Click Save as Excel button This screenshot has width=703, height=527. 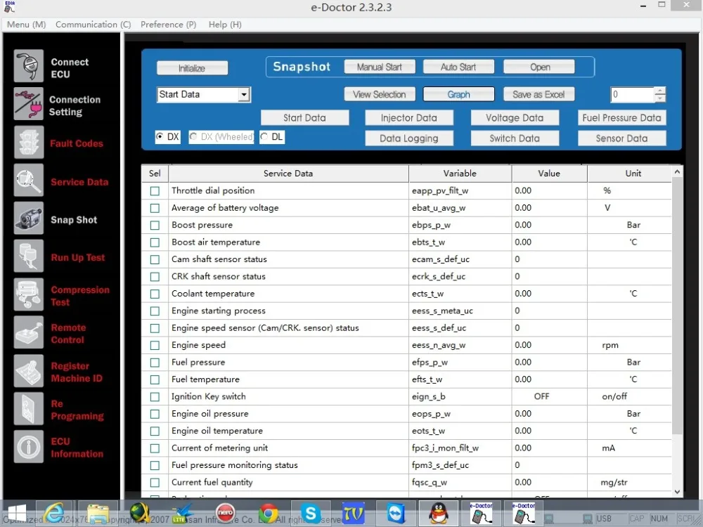(x=539, y=94)
